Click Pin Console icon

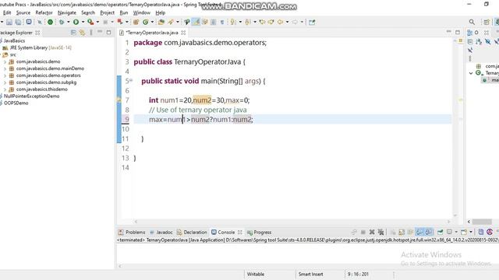coord(440,232)
